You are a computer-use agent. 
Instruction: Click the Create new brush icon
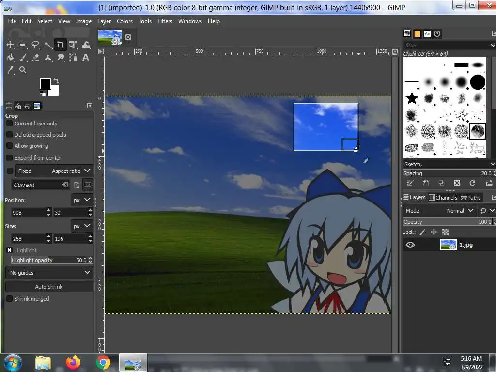point(426,183)
